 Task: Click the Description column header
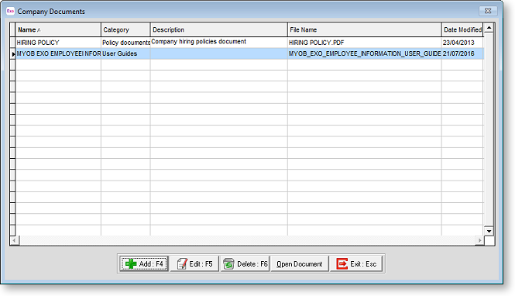[x=218, y=29]
